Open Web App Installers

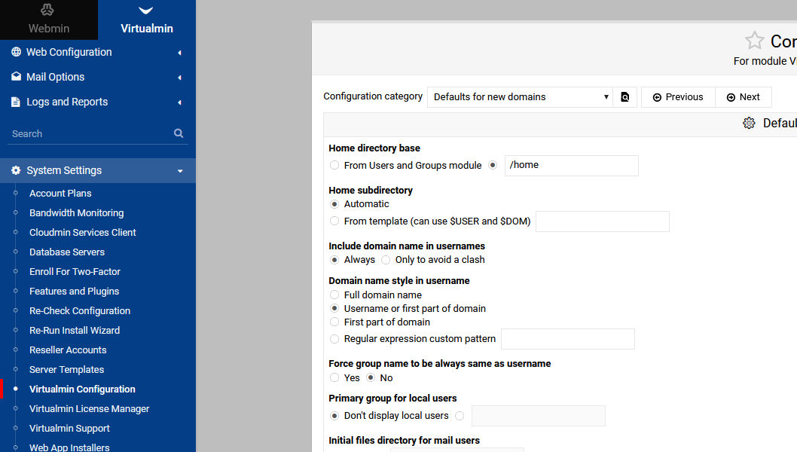(69, 447)
